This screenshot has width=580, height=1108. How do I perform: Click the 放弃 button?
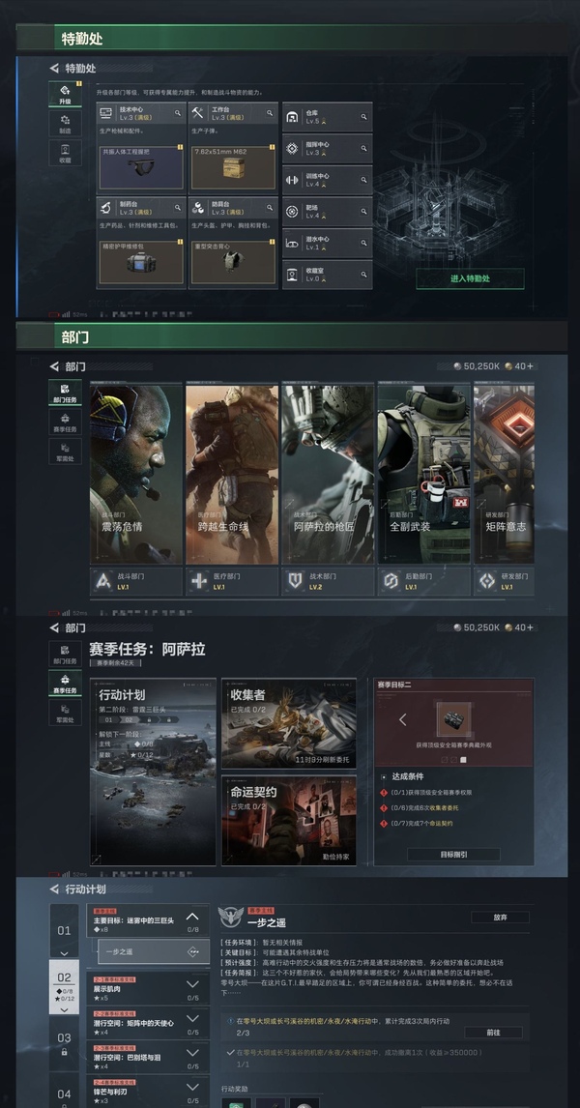(500, 918)
